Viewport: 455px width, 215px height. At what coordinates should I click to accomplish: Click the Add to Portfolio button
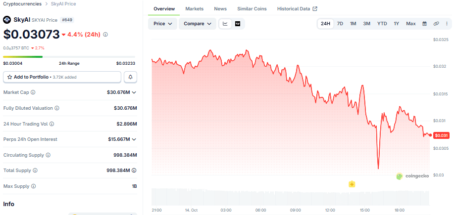(62, 77)
